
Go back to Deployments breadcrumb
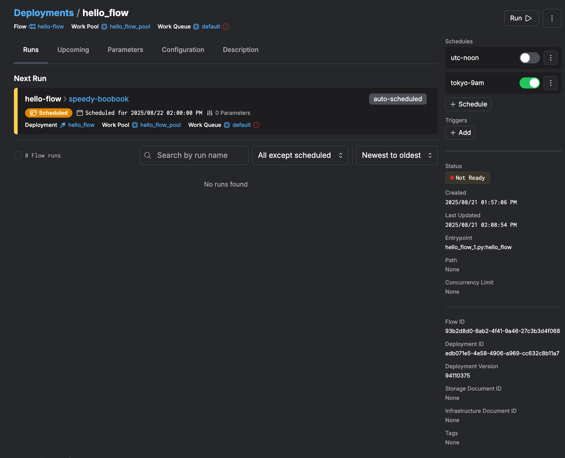click(x=44, y=13)
